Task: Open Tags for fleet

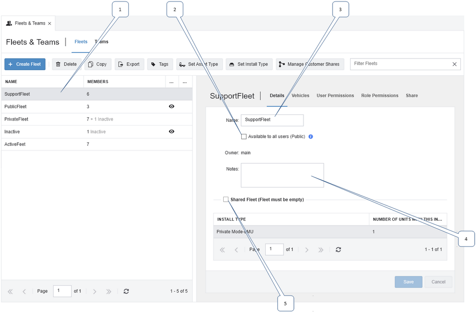Action: tap(160, 64)
